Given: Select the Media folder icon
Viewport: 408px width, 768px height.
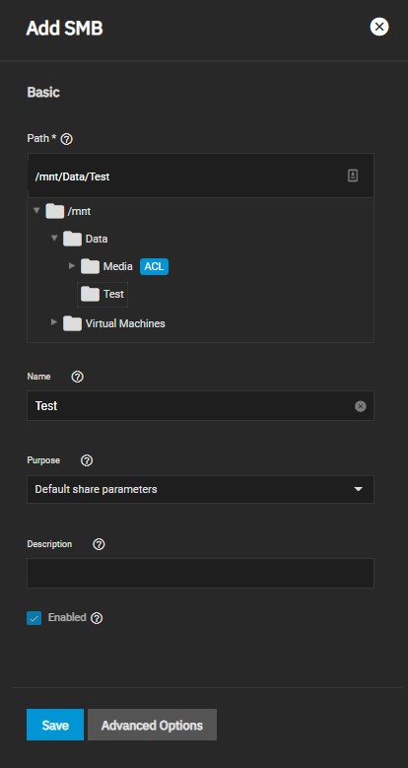Looking at the screenshot, I should 90,266.
